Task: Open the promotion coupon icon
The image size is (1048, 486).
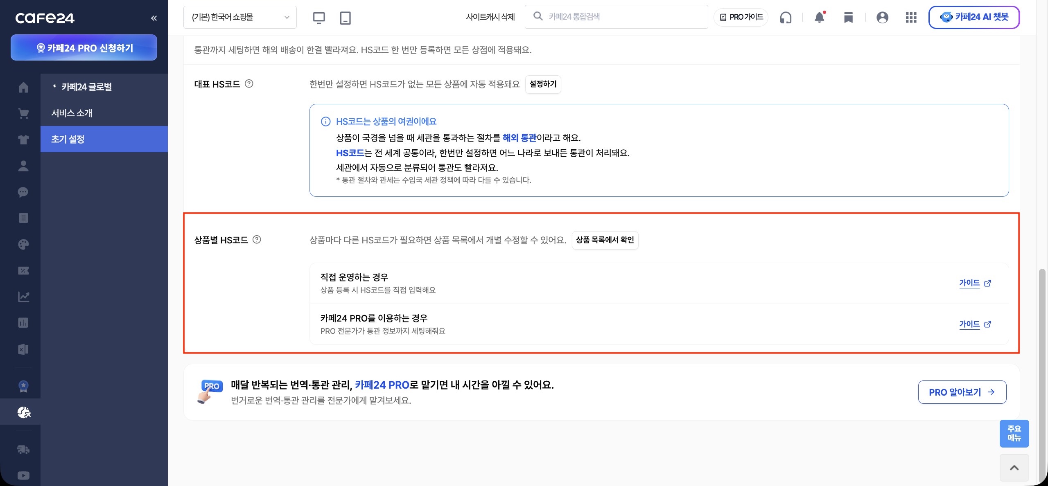Action: pos(23,270)
